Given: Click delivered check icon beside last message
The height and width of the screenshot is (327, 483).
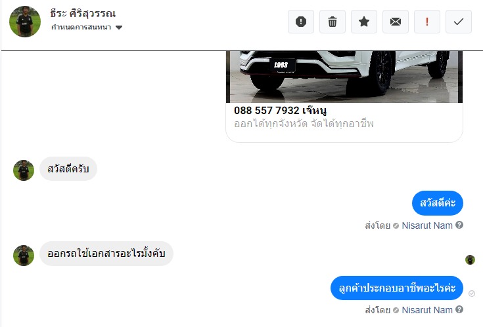Looking at the screenshot, I should coord(472,294).
